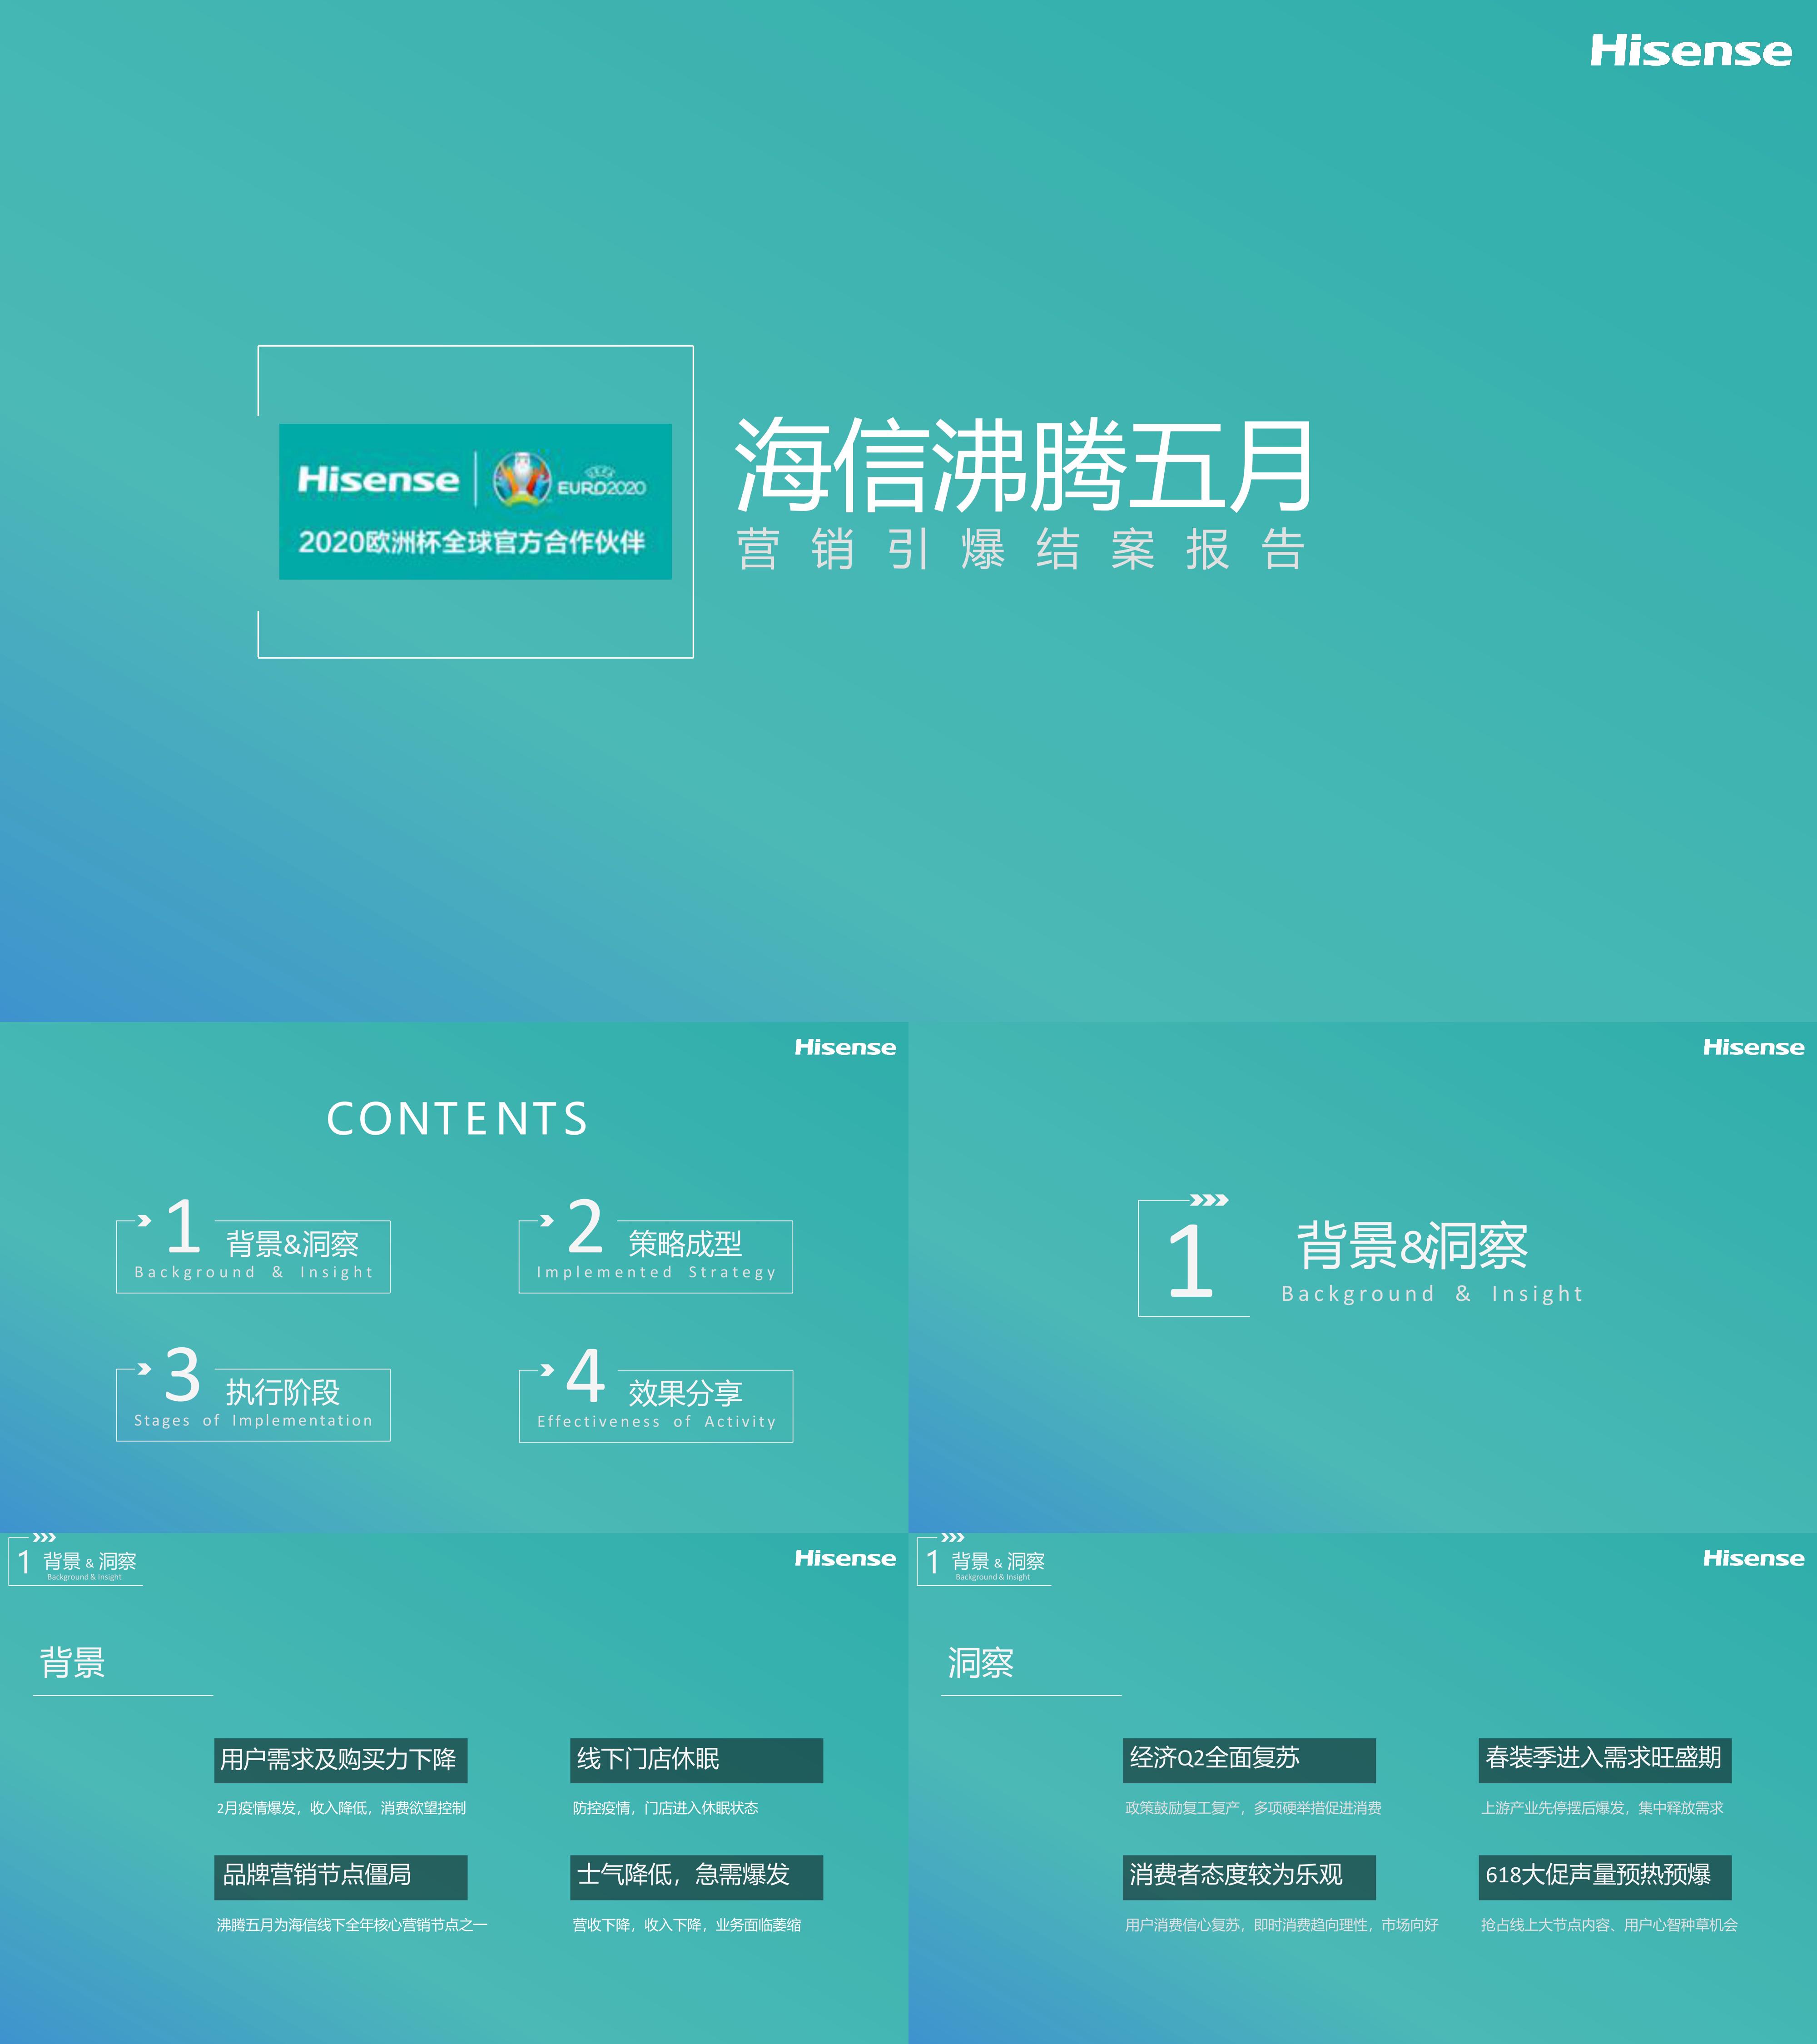
Task: Click the Implemented Strategy English label
Action: click(656, 1272)
